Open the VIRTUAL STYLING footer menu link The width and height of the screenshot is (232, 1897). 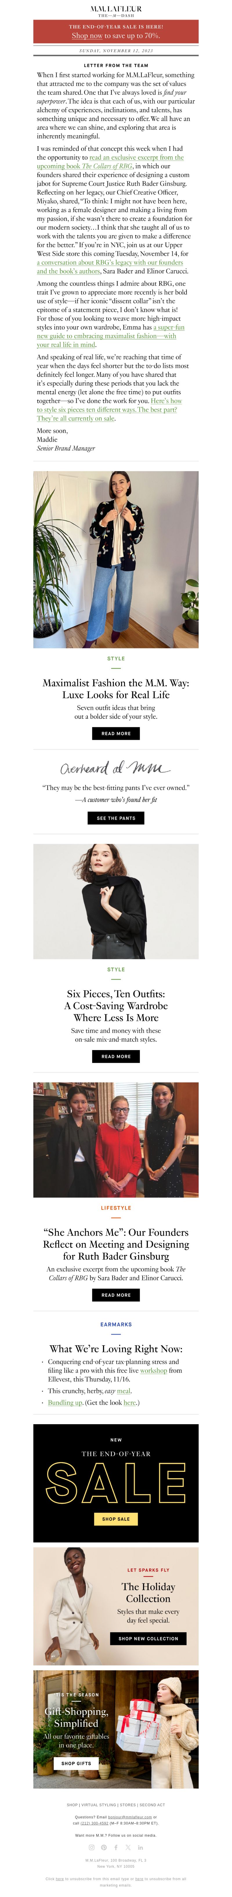click(99, 1805)
